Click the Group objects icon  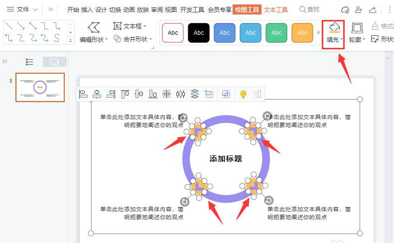tap(226, 94)
